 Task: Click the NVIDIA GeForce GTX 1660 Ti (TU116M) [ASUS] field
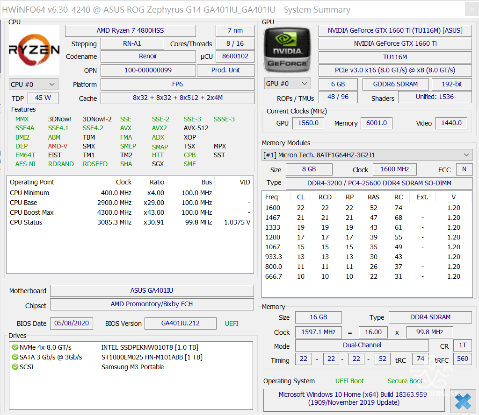(395, 30)
